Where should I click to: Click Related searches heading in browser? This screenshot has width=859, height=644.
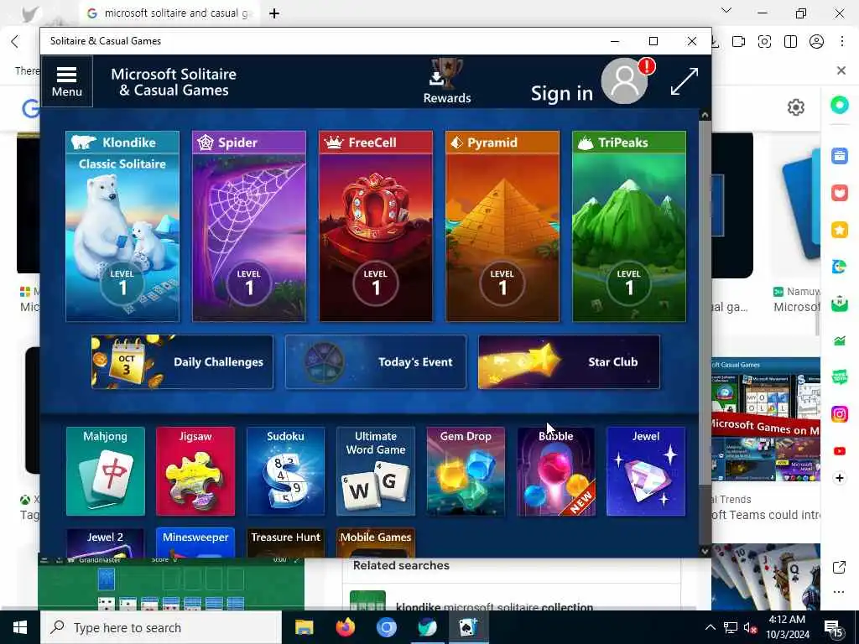[401, 565]
